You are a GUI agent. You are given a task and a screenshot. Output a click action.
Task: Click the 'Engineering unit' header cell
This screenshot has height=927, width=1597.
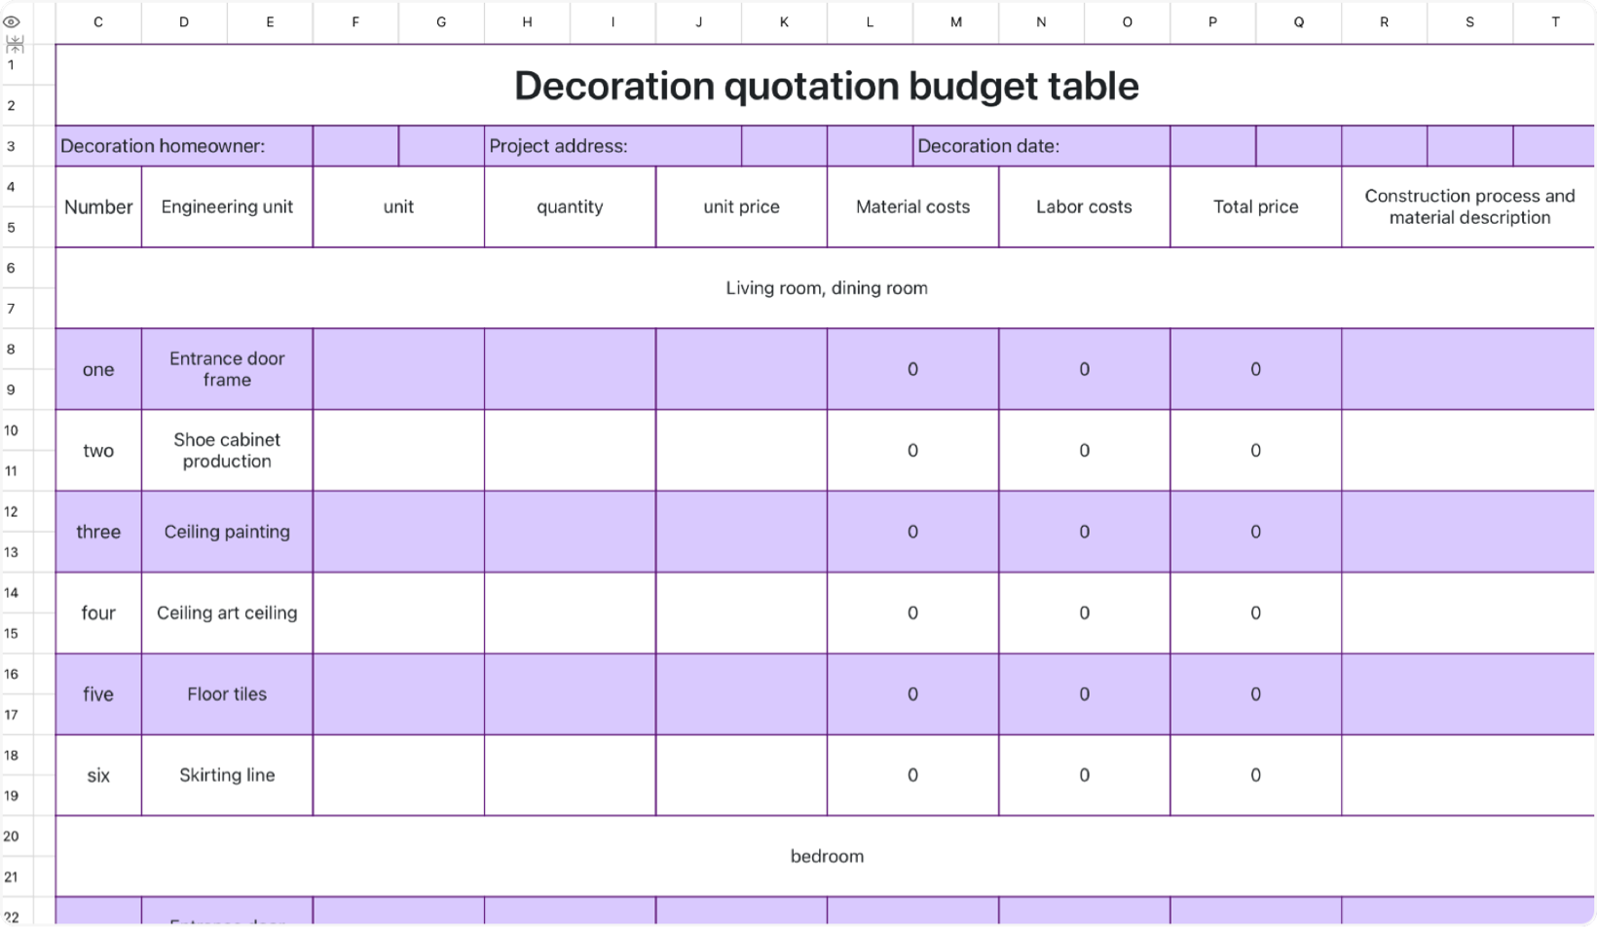(x=227, y=206)
